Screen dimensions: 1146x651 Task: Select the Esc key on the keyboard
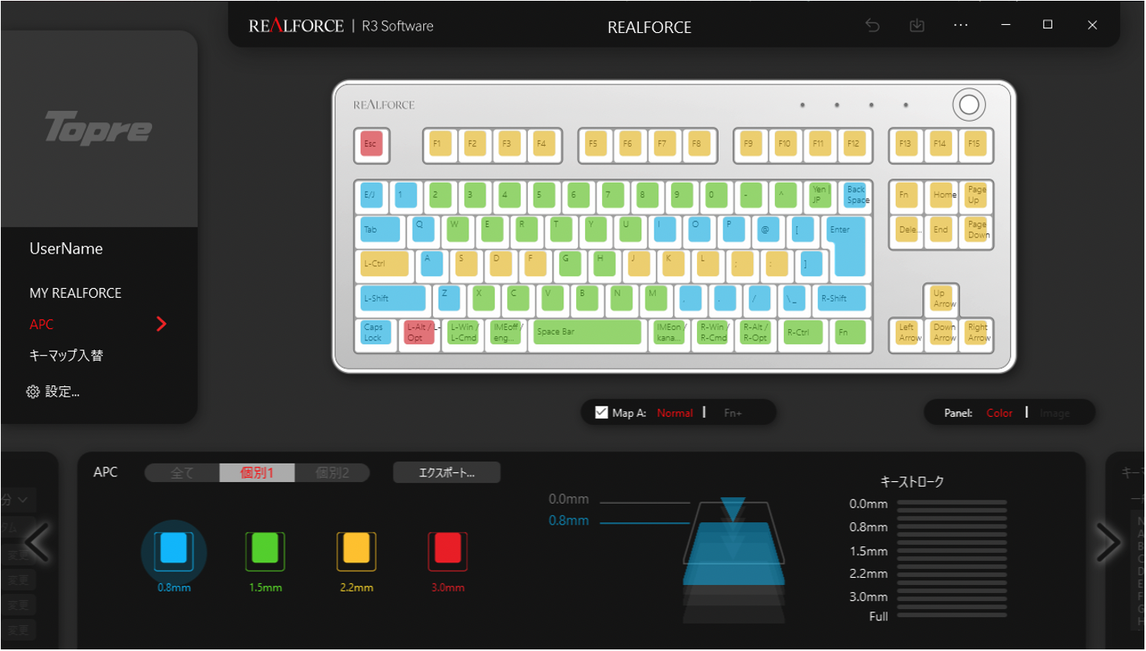pyautogui.click(x=371, y=143)
